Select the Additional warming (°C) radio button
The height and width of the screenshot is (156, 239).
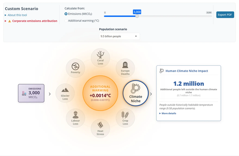(x=66, y=21)
